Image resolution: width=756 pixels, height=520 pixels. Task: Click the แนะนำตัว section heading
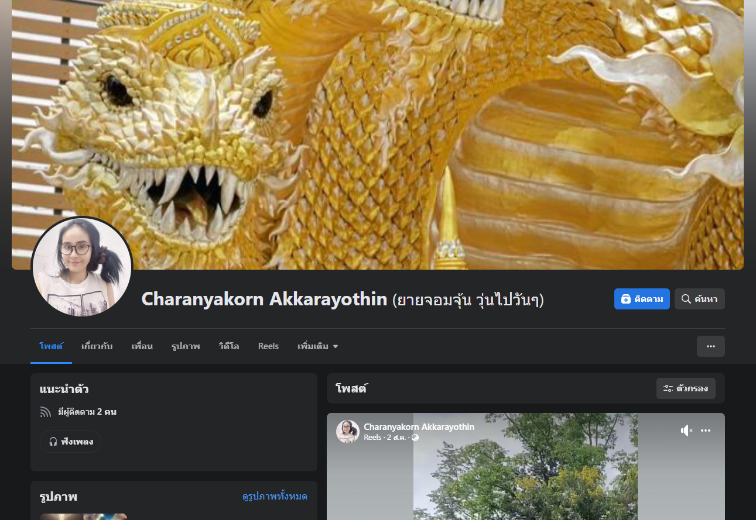click(x=64, y=389)
